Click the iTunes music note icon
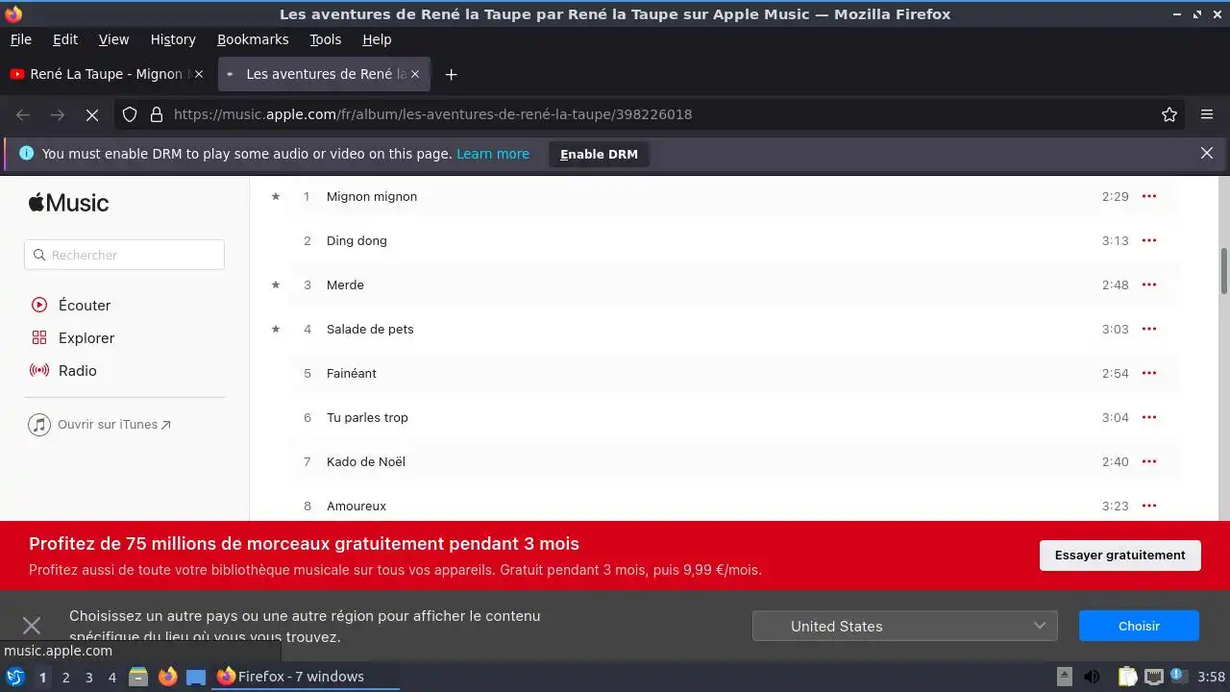Viewport: 1230px width, 692px height. (x=39, y=424)
